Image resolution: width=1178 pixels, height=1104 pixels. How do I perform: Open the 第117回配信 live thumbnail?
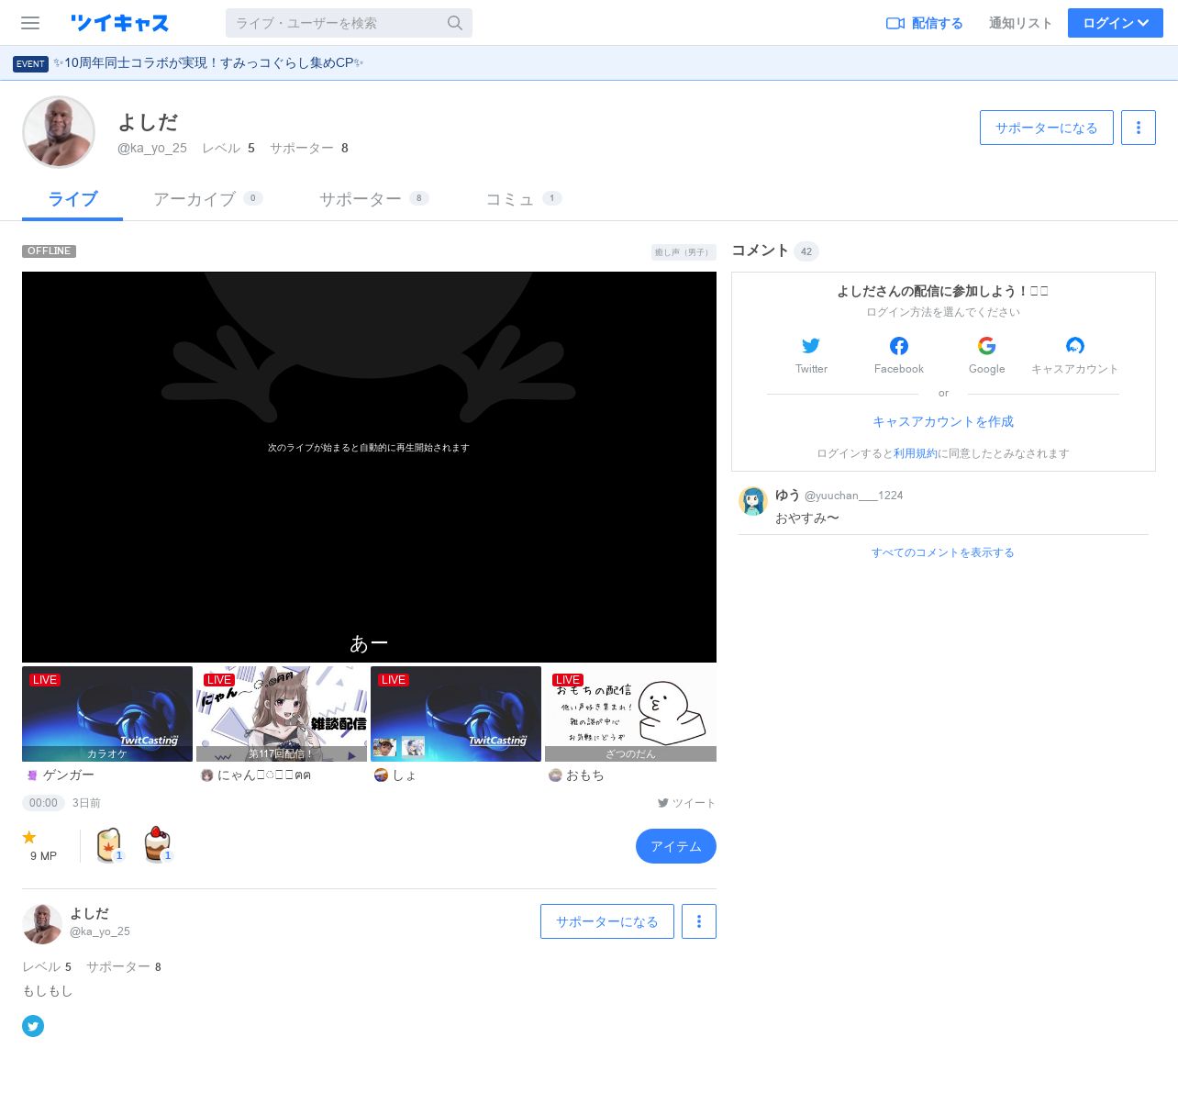click(282, 714)
